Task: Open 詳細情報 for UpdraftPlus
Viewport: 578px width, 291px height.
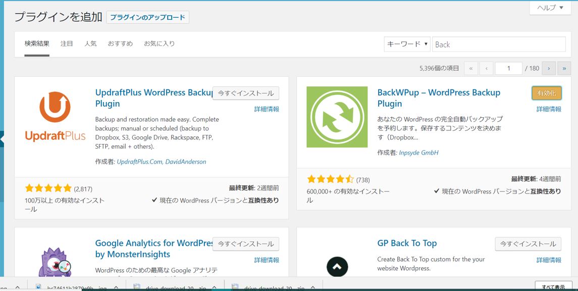Action: coord(267,109)
